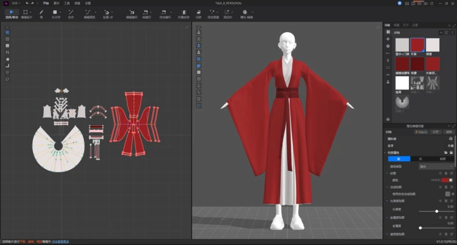Open the Tools menu in menu bar
The image size is (457, 245).
[67, 3]
